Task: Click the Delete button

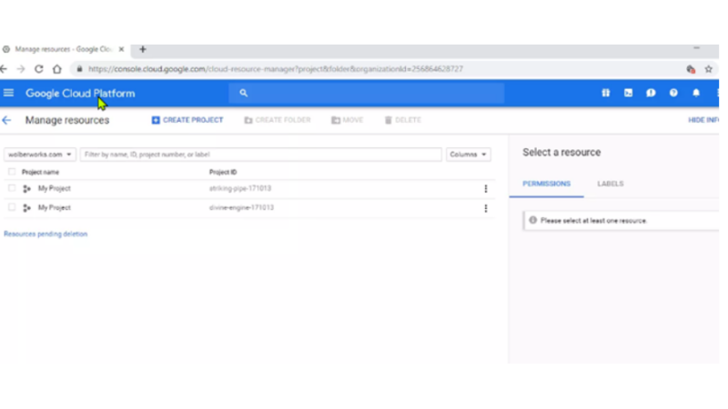Action: [x=402, y=120]
